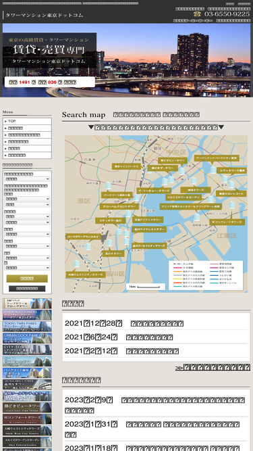The image size is (253, 451).
Task: Click the building icon beside スカイズタワー&ガーデン
Action: point(210,199)
